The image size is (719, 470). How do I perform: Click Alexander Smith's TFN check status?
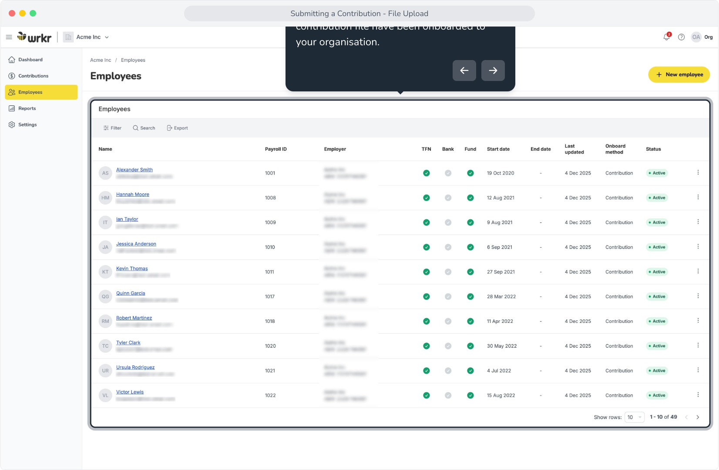coord(427,173)
